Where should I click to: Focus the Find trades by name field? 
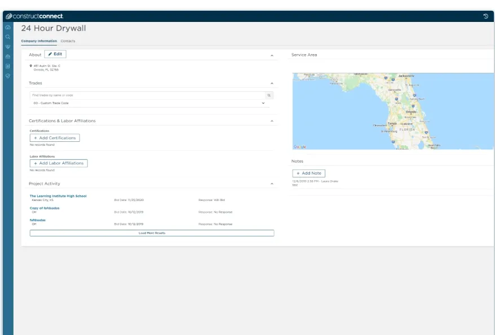(147, 95)
